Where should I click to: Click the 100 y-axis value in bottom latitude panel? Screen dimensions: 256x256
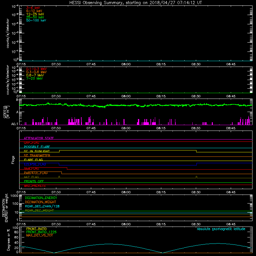(x=15, y=228)
